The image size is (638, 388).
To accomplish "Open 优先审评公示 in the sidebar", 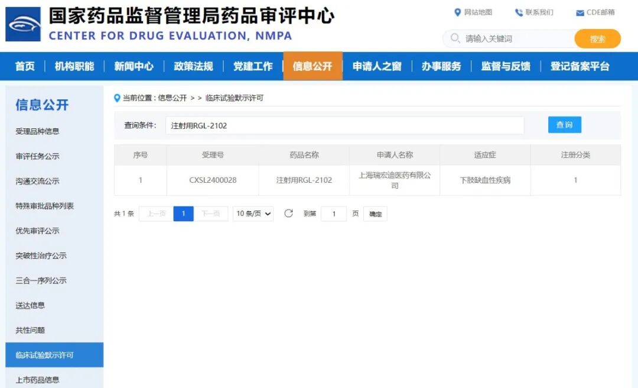I will point(37,231).
